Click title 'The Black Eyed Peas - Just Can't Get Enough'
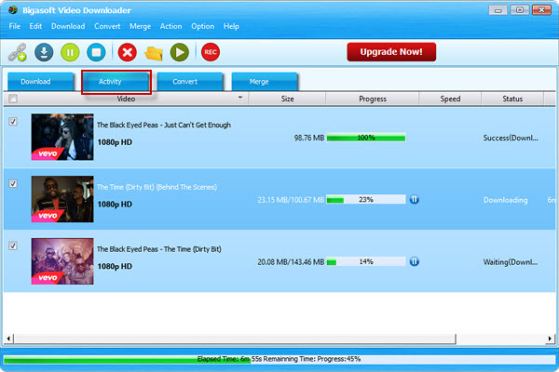 164,125
